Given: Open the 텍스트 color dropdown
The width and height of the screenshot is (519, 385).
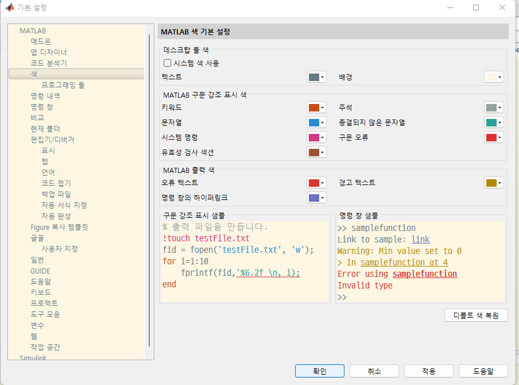Looking at the screenshot, I should pos(316,77).
